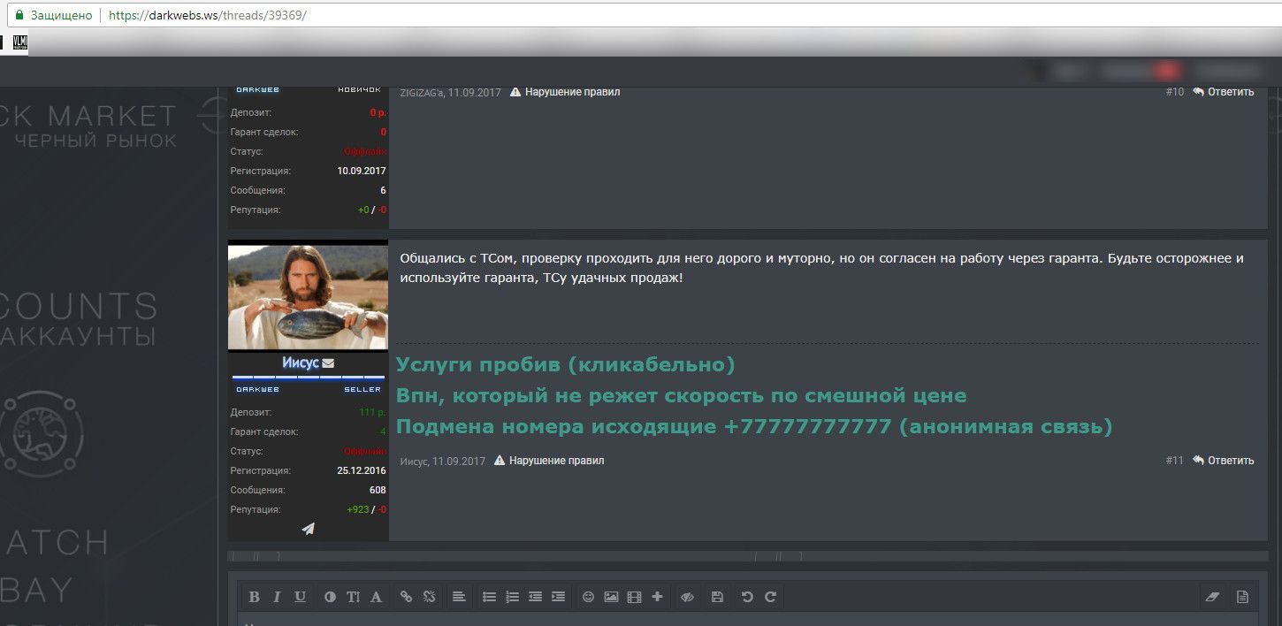Click the browser address bar URL
Screen dimensions: 1282x626
[207, 16]
